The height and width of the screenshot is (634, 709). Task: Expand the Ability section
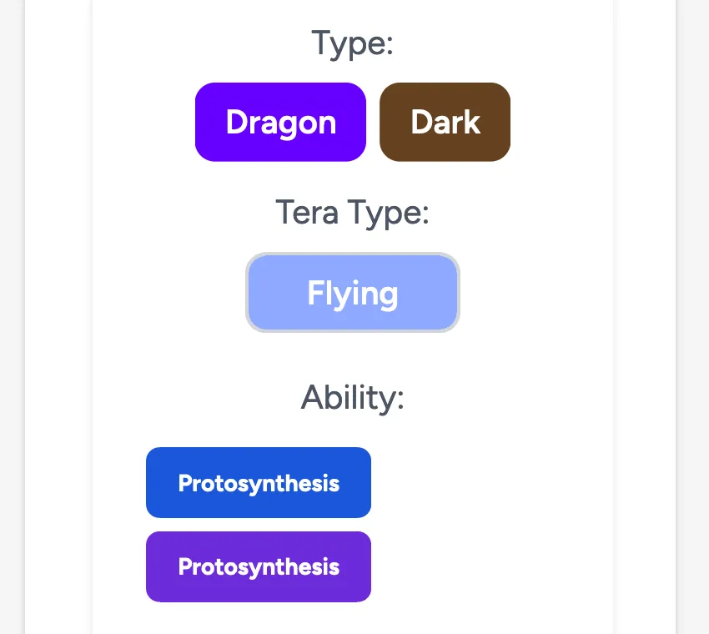point(352,398)
